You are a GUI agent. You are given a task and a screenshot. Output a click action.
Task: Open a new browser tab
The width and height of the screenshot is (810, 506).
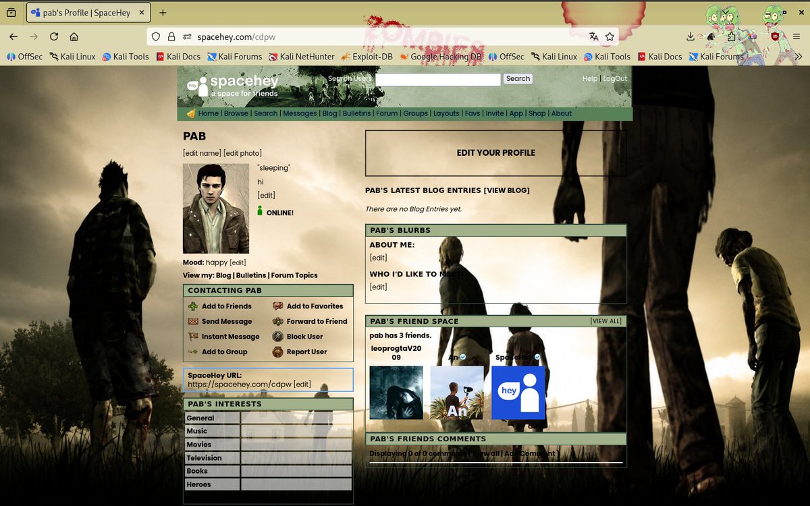point(163,13)
